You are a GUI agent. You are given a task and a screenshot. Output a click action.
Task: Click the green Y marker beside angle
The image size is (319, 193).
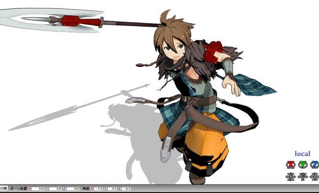(x=106, y=188)
